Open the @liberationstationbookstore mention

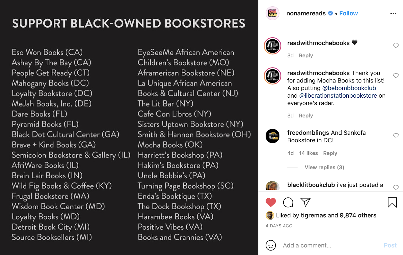coord(338,96)
